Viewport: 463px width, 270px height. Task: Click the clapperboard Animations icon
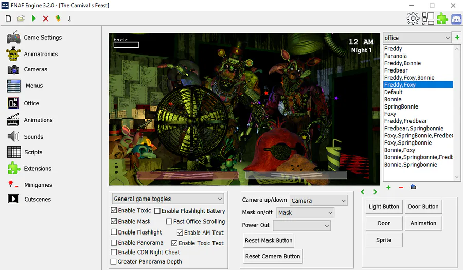click(x=13, y=120)
